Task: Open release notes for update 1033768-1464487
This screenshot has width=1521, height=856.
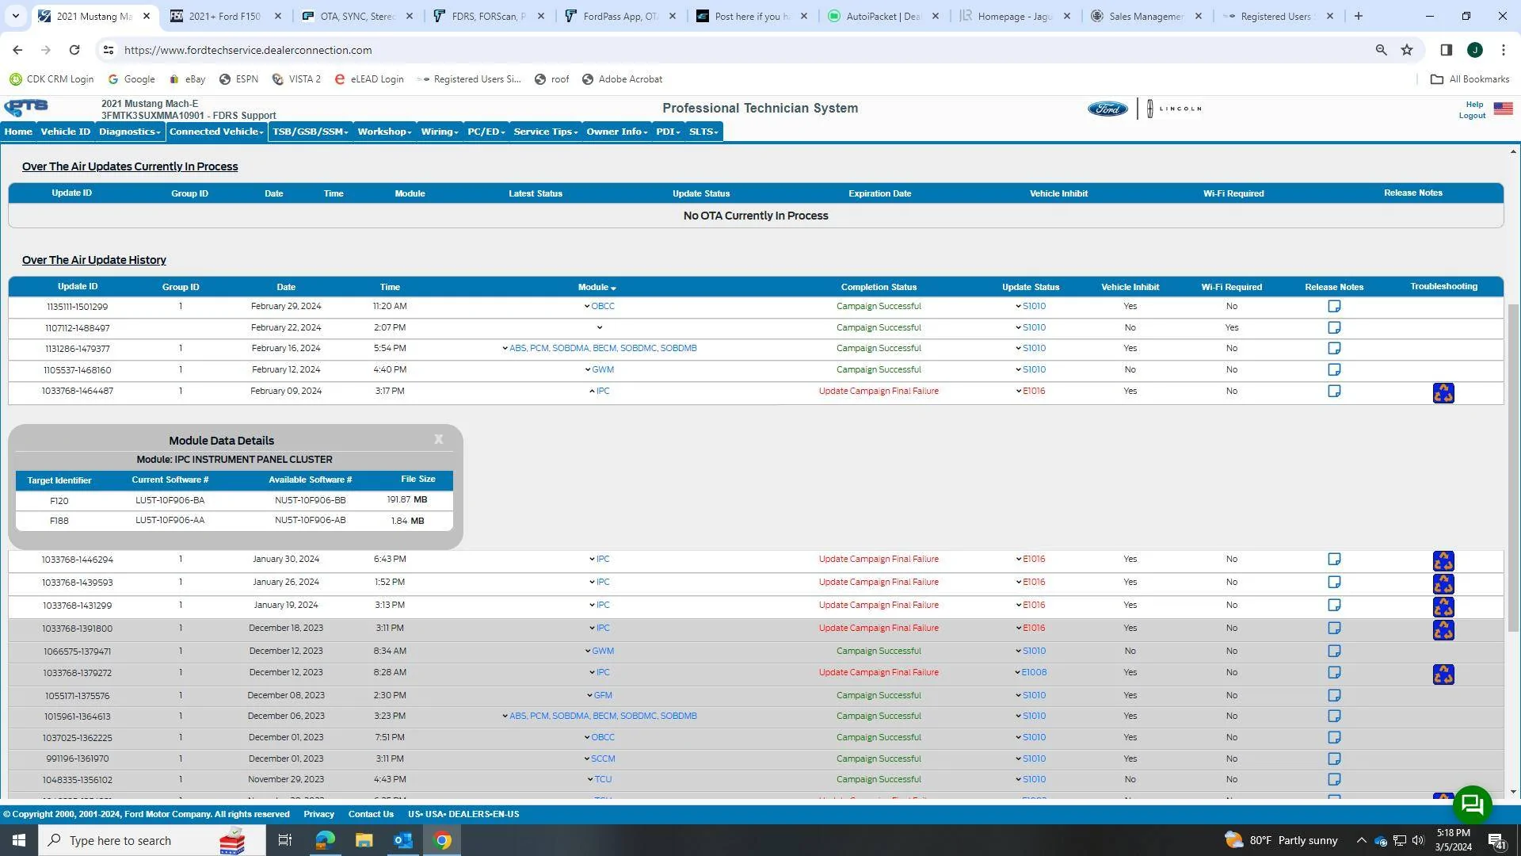Action: click(x=1334, y=392)
